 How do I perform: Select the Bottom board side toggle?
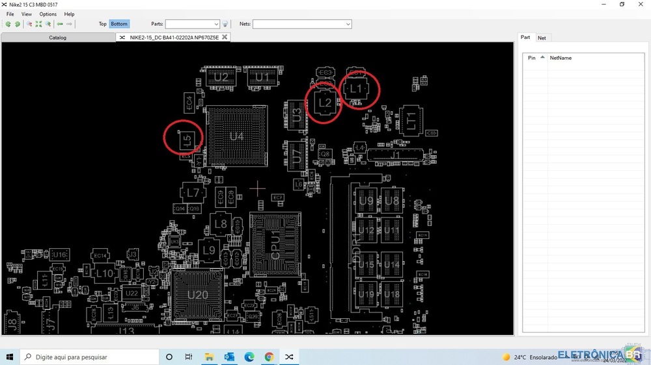point(119,24)
